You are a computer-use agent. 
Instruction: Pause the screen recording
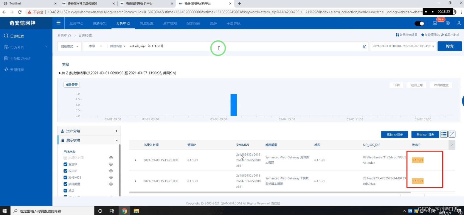(426, 12)
